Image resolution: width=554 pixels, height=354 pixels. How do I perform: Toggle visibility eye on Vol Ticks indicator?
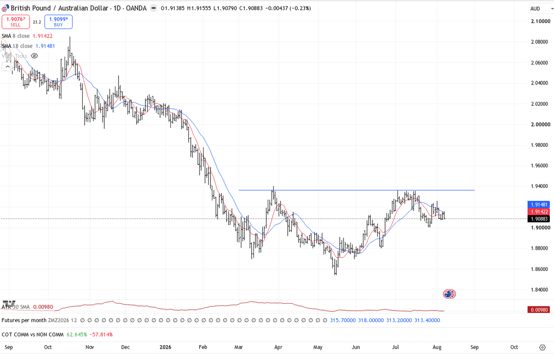pos(34,56)
